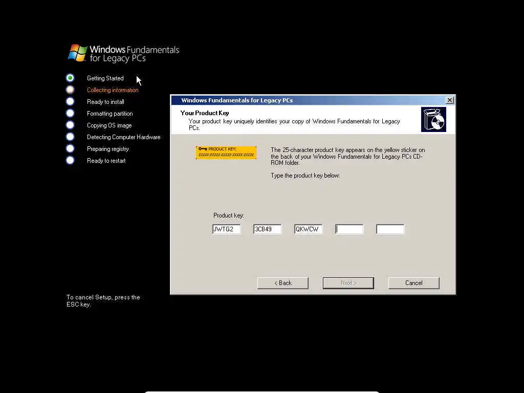The image size is (524, 393).
Task: Click the second product key field 3CB49
Action: 267,229
